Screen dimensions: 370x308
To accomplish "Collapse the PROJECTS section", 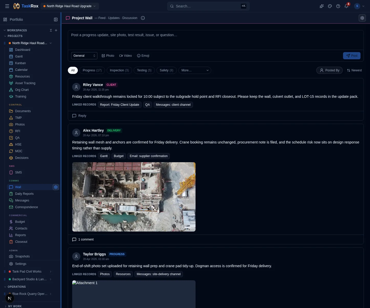I will point(13,36).
